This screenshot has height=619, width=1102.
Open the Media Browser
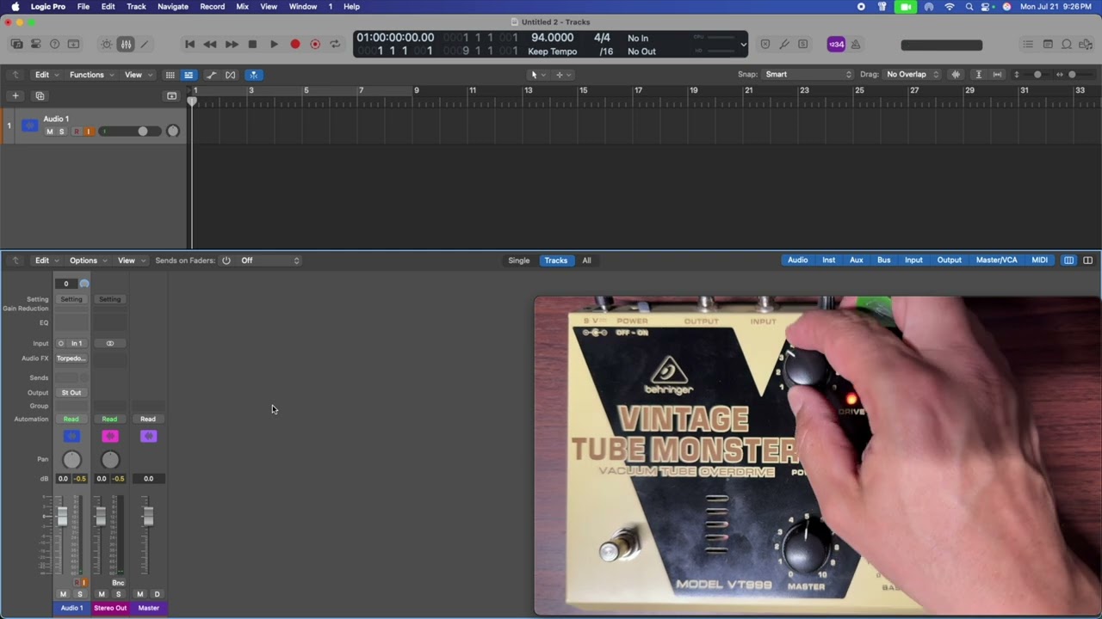pos(1086,44)
